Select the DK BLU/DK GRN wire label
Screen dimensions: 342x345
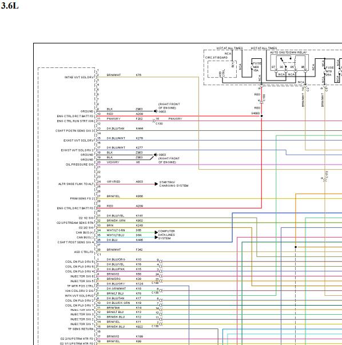pyautogui.click(x=118, y=303)
